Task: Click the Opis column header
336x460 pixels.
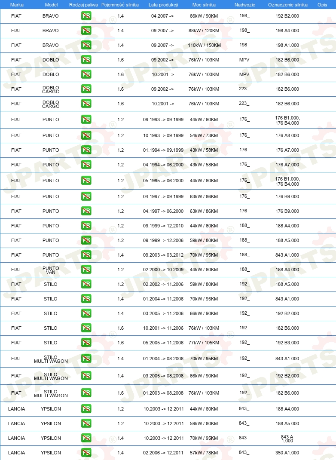Action: [x=322, y=5]
